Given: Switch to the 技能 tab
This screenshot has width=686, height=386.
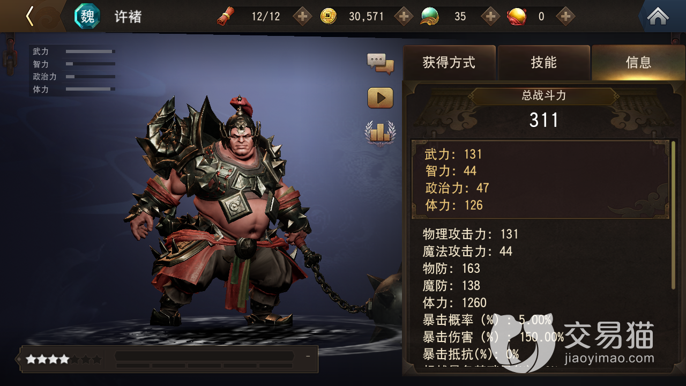Looking at the screenshot, I should tap(544, 63).
